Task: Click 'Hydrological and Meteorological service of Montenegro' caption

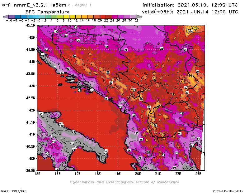Action: click(x=124, y=182)
